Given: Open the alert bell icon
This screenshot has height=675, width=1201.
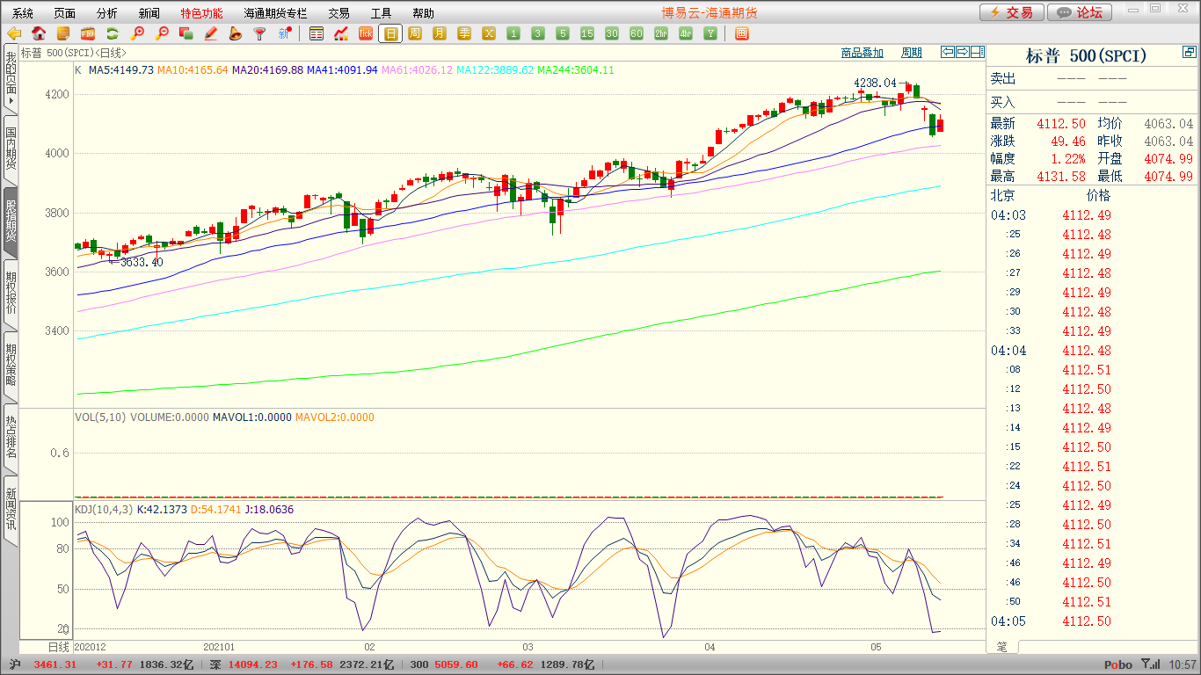Looking at the screenshot, I should point(236,33).
